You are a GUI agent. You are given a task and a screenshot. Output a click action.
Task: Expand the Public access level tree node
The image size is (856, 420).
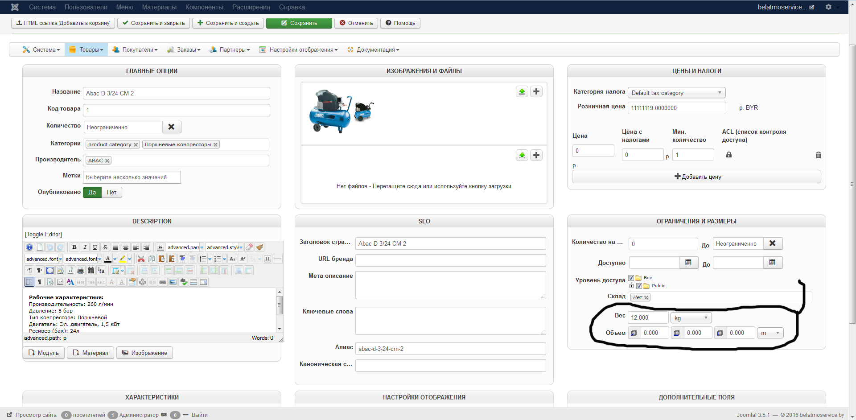[x=632, y=286]
